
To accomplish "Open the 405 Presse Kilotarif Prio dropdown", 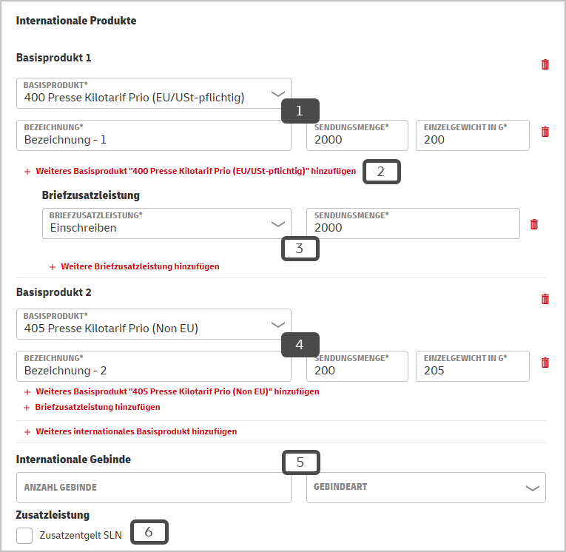I will coord(154,324).
